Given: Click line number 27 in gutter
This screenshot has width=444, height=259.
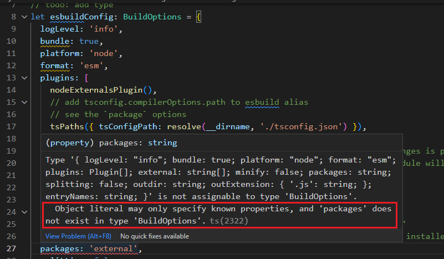Looking at the screenshot, I should pyautogui.click(x=11, y=249).
